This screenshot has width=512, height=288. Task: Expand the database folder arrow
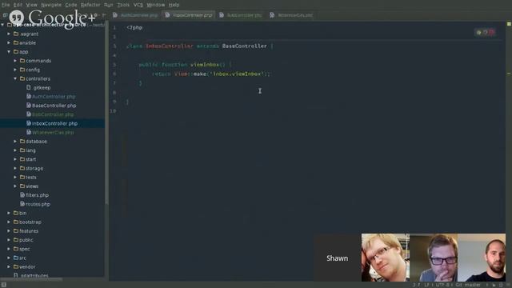click(x=15, y=142)
